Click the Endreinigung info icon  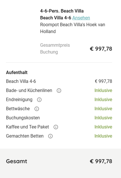pos(39,100)
